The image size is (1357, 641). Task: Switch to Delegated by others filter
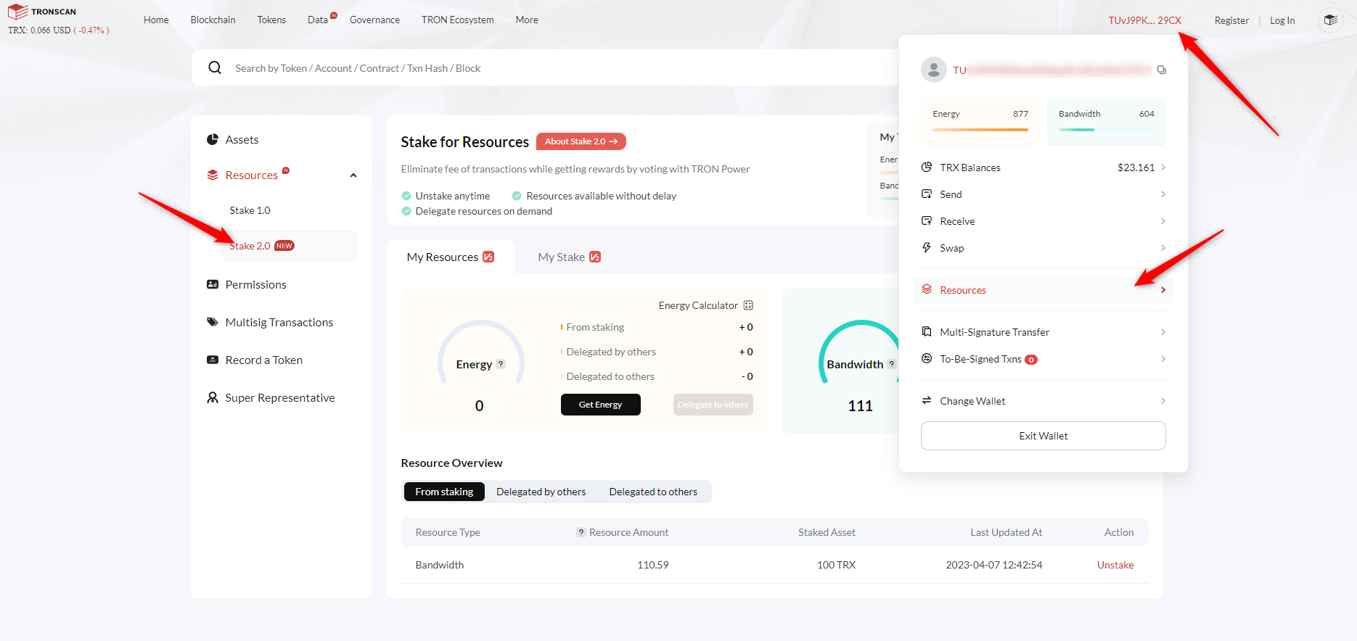click(541, 492)
